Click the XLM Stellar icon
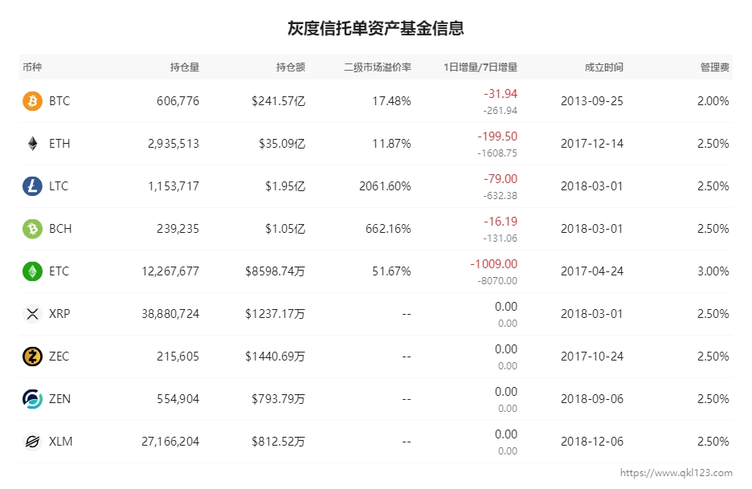 click(32, 442)
